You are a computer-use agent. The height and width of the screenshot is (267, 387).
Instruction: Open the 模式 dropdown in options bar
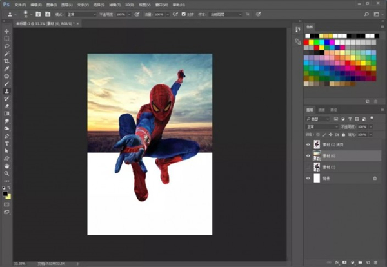[83, 14]
